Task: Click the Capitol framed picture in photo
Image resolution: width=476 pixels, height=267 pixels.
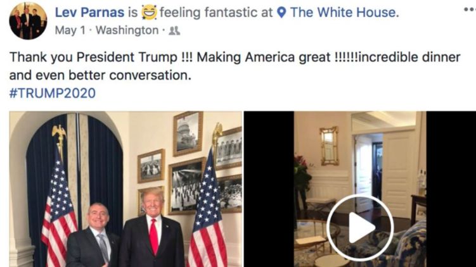Action: pos(188,133)
